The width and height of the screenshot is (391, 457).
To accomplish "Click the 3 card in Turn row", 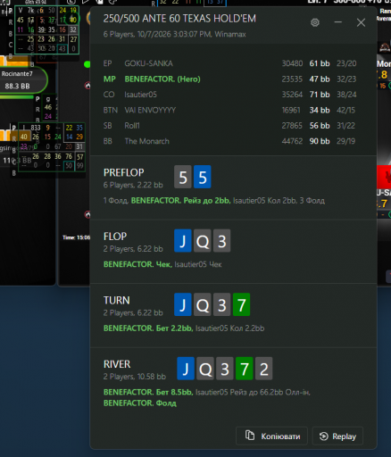I will click(221, 304).
